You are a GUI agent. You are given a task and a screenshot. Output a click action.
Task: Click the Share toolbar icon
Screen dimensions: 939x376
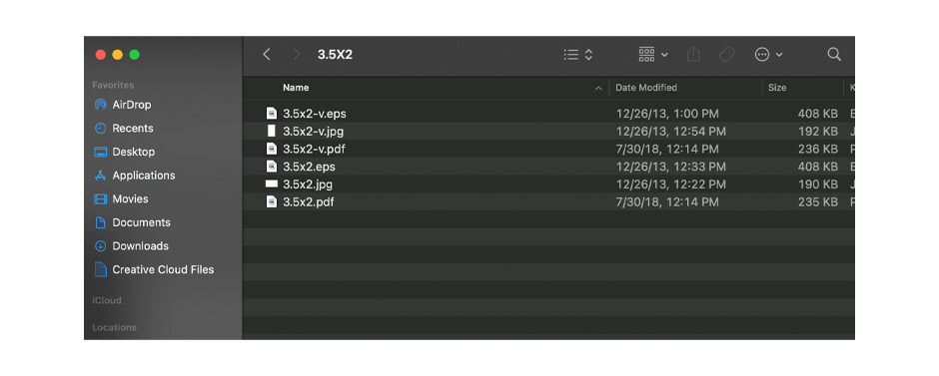pos(693,54)
